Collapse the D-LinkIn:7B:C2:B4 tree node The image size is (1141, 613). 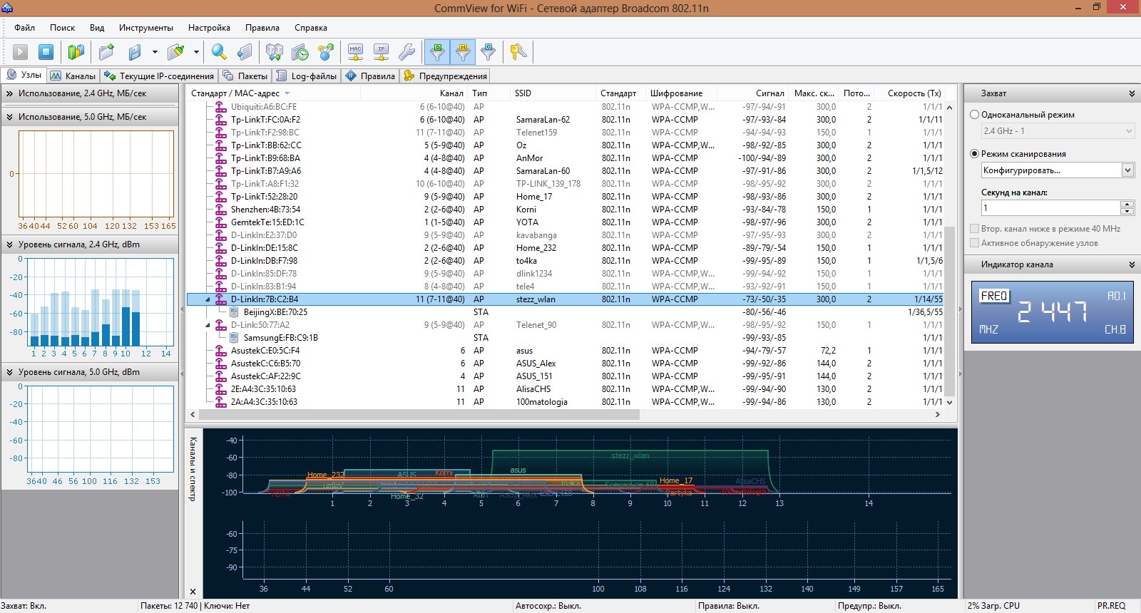208,299
